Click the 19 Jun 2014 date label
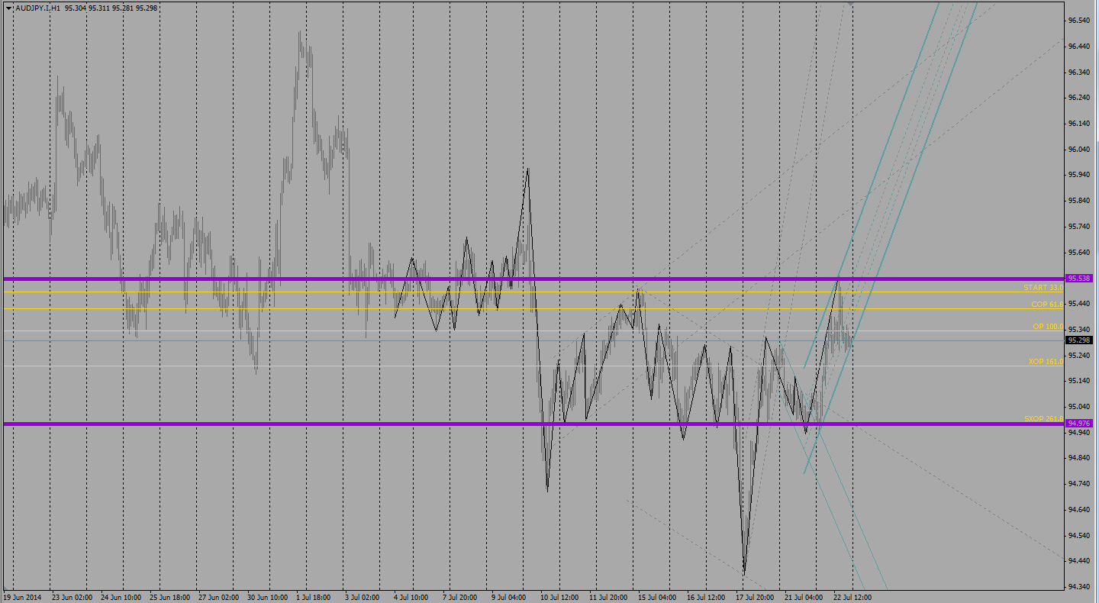The height and width of the screenshot is (603, 1099). pyautogui.click(x=24, y=598)
